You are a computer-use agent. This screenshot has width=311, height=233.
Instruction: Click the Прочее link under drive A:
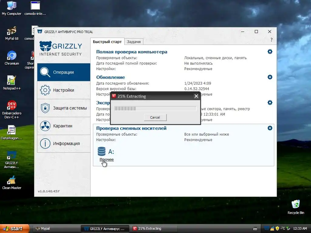(x=107, y=160)
